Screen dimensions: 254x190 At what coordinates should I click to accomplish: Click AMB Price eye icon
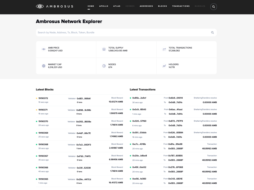pyautogui.click(x=43, y=49)
